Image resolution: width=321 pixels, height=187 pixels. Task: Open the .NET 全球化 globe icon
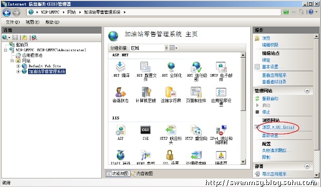click(171, 67)
